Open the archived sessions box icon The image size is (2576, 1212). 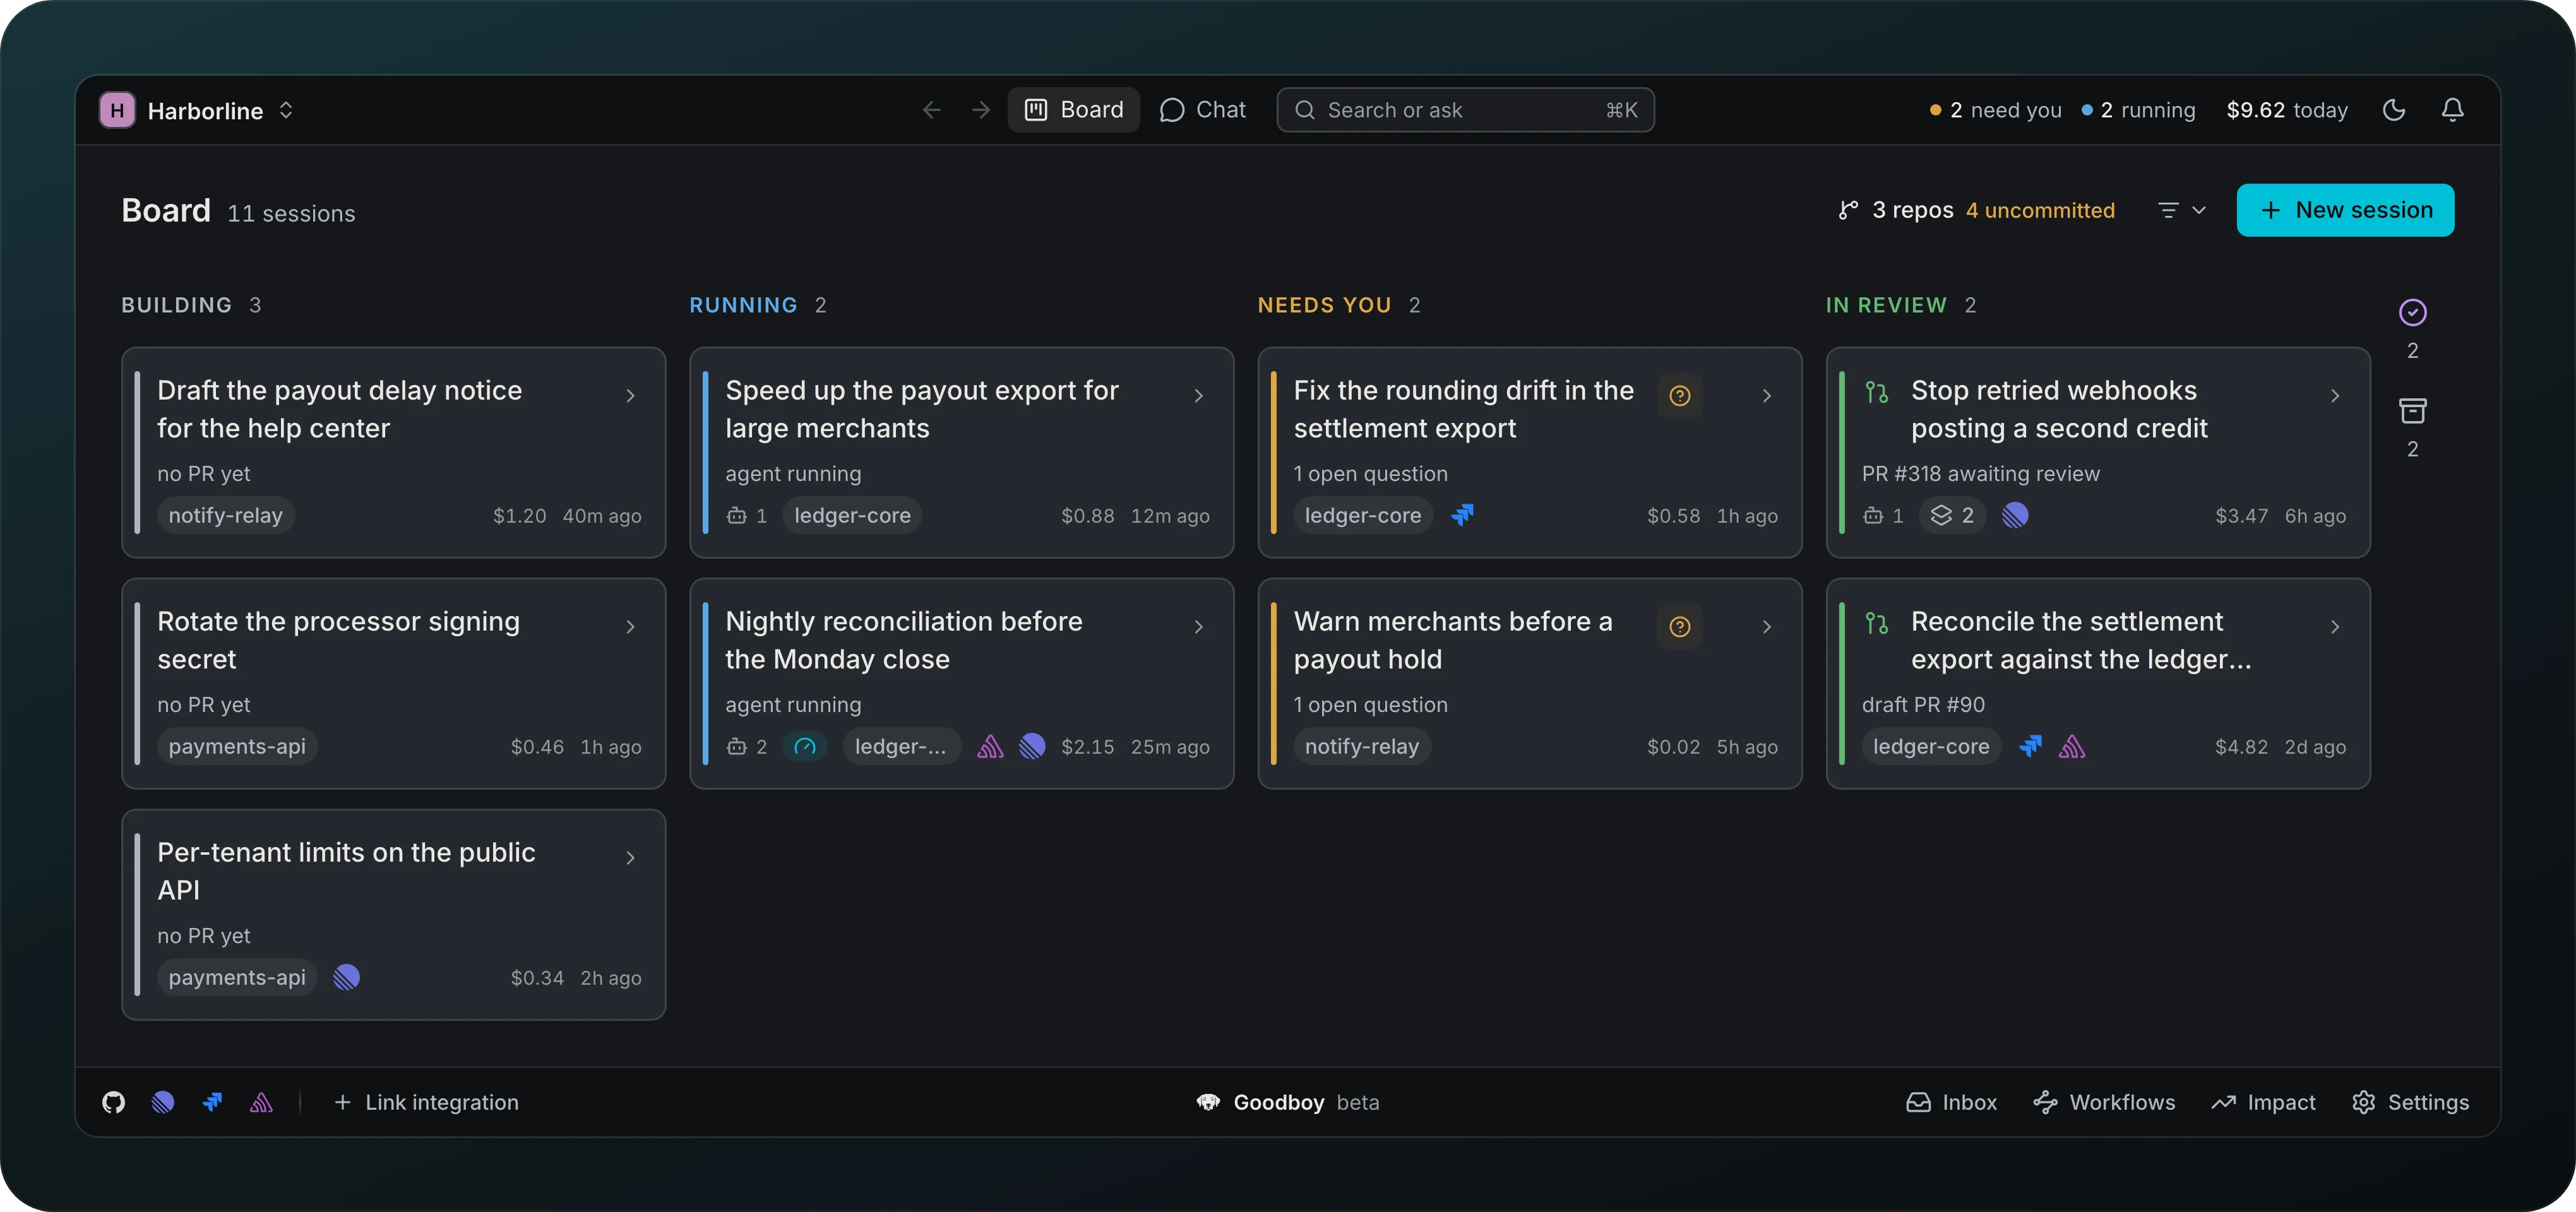click(x=2412, y=411)
